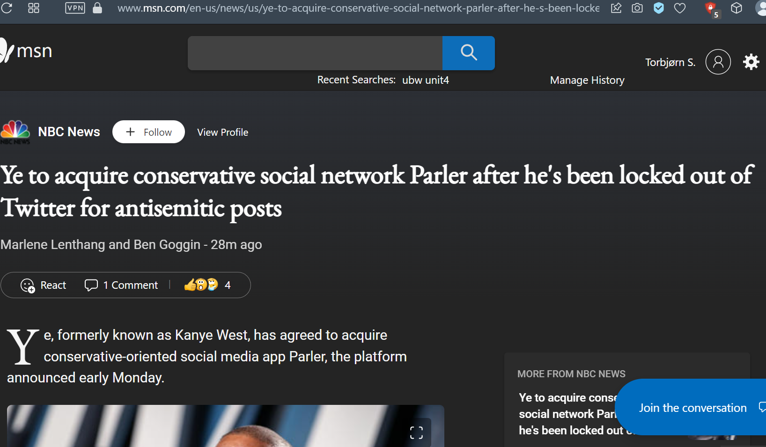Open the cube extensions icon

pos(737,8)
